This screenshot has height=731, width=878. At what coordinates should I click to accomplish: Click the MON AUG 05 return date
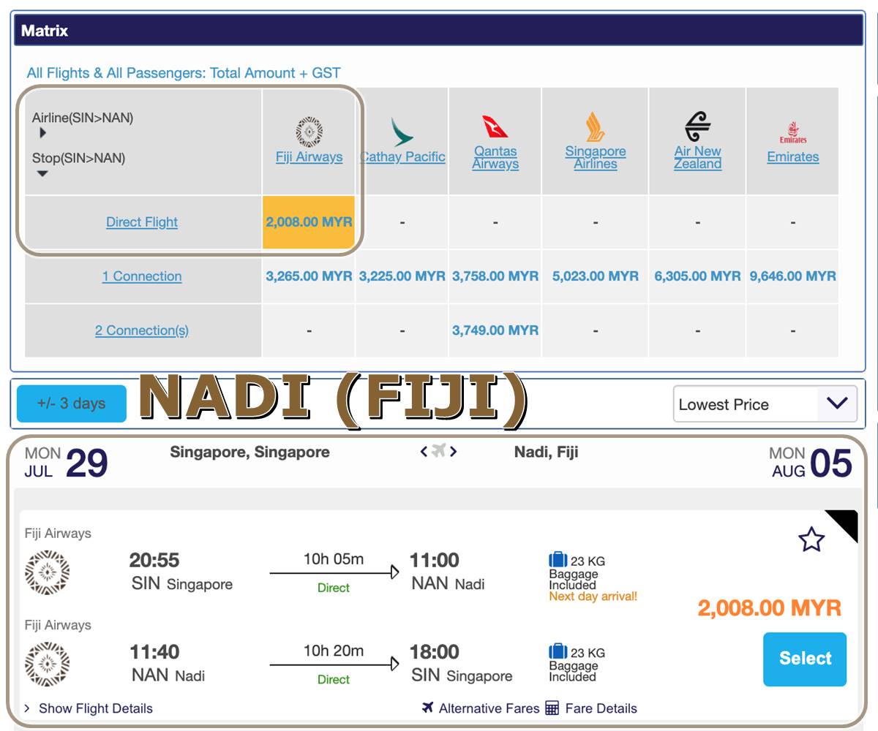point(811,462)
